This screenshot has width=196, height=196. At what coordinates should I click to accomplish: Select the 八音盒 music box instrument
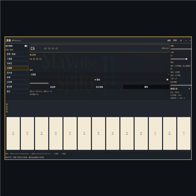(x=17, y=59)
